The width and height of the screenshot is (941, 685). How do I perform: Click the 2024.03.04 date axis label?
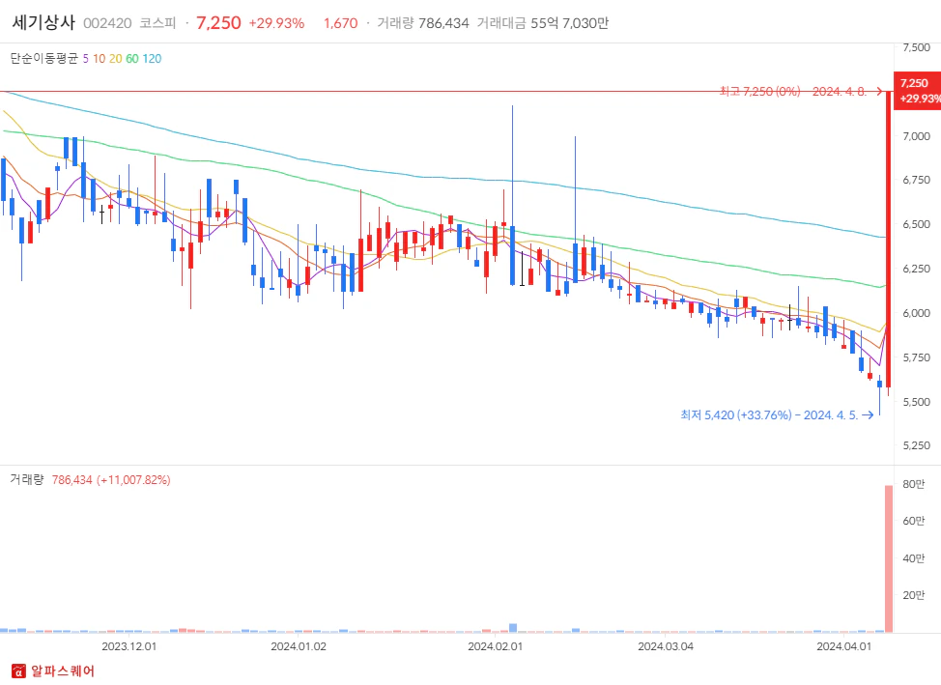tap(666, 646)
